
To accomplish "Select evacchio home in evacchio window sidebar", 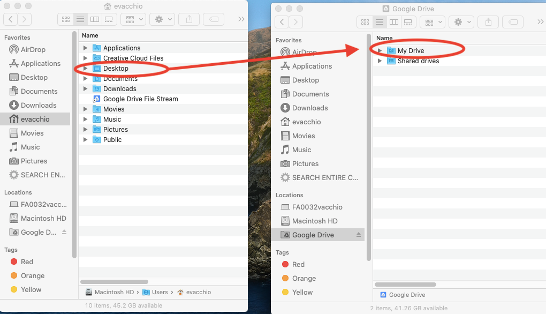I will tap(35, 119).
